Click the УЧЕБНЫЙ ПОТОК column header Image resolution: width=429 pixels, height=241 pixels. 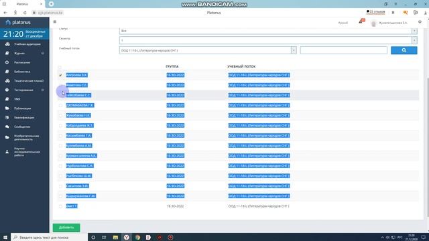pyautogui.click(x=241, y=66)
